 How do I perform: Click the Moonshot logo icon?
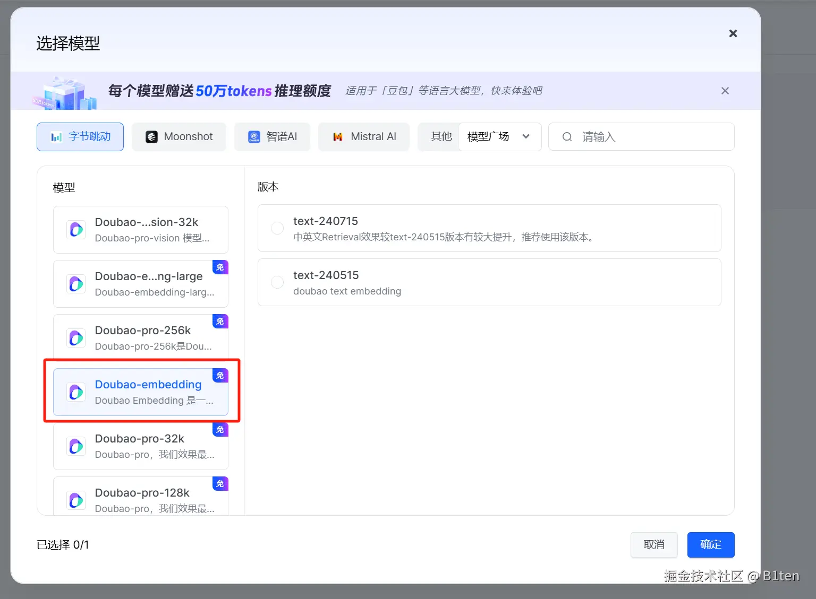152,137
